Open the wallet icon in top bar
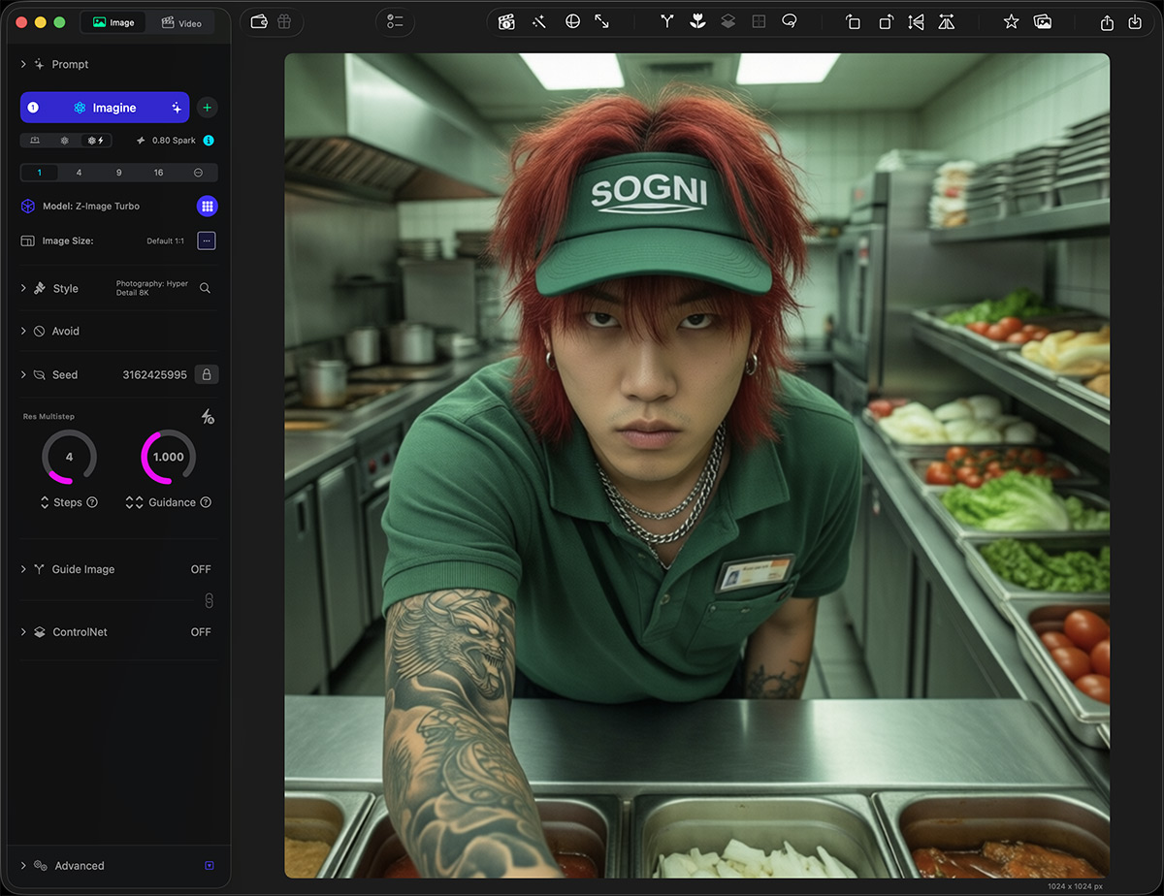This screenshot has width=1164, height=896. pyautogui.click(x=259, y=21)
